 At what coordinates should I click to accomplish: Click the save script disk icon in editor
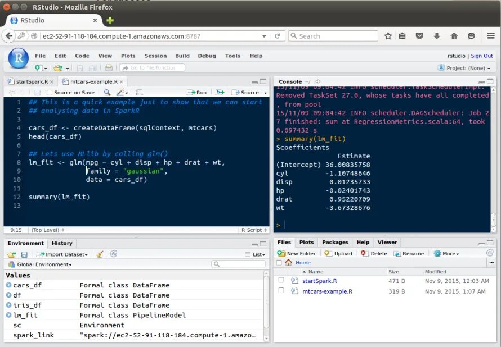tap(37, 93)
